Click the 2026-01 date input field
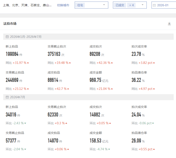Screen dimensions: 176x158 pos(164,5)
